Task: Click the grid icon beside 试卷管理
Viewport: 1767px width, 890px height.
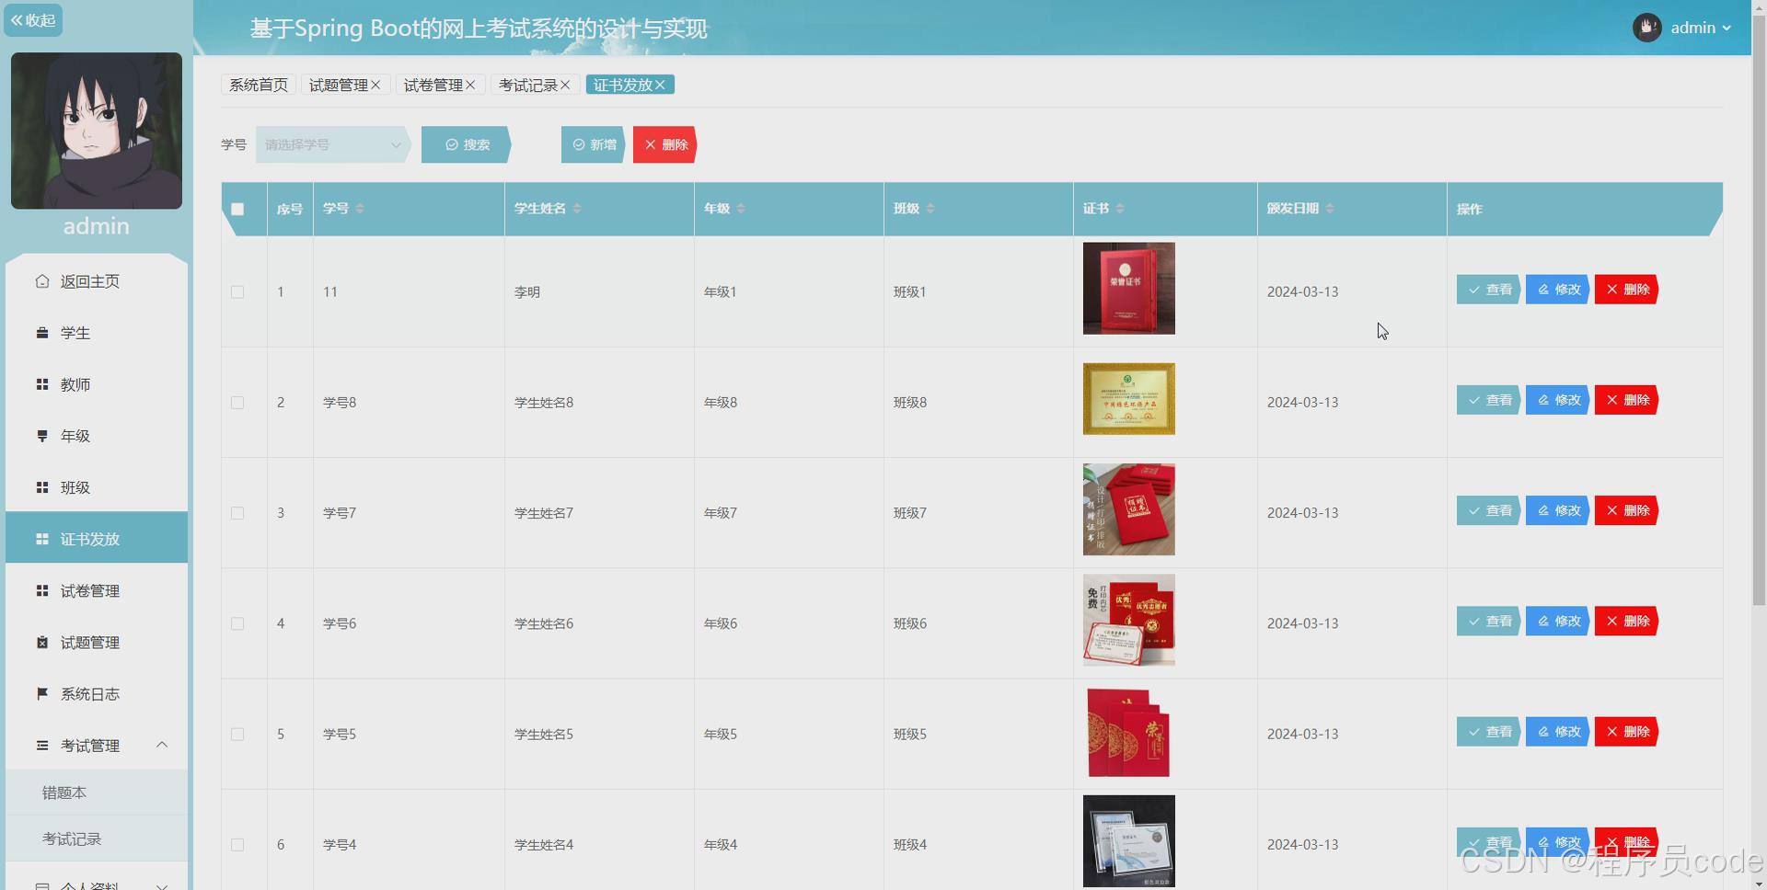Action: [x=42, y=590]
